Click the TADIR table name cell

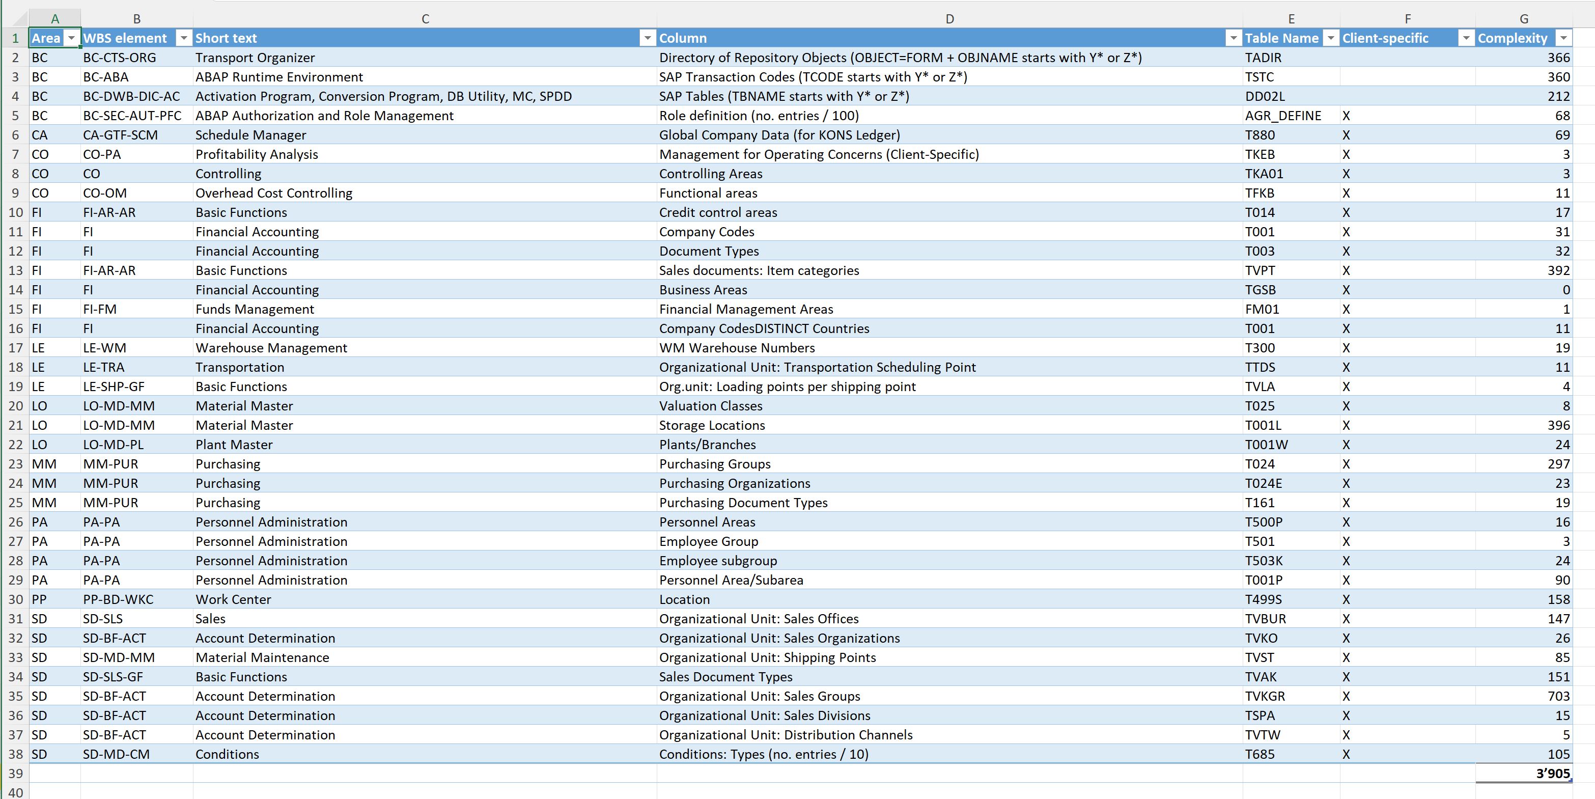[x=1263, y=58]
